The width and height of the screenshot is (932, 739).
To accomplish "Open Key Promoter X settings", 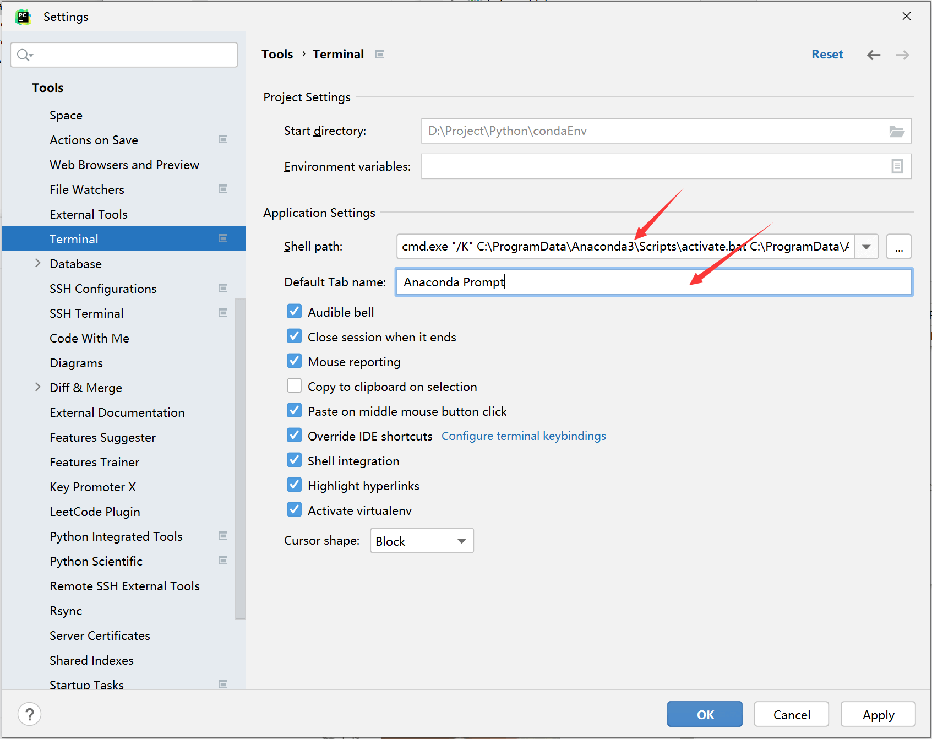I will (x=92, y=487).
